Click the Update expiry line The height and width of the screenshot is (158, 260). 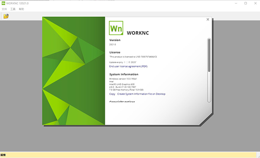(123, 62)
